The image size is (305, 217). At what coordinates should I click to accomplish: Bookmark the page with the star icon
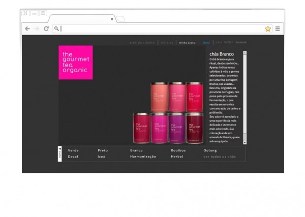tap(268, 29)
